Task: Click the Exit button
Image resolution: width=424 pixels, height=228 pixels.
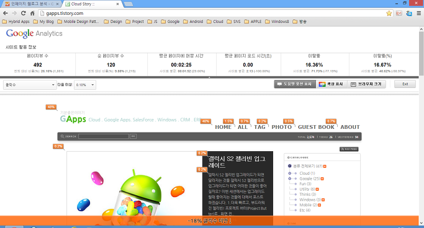Action: (x=405, y=84)
